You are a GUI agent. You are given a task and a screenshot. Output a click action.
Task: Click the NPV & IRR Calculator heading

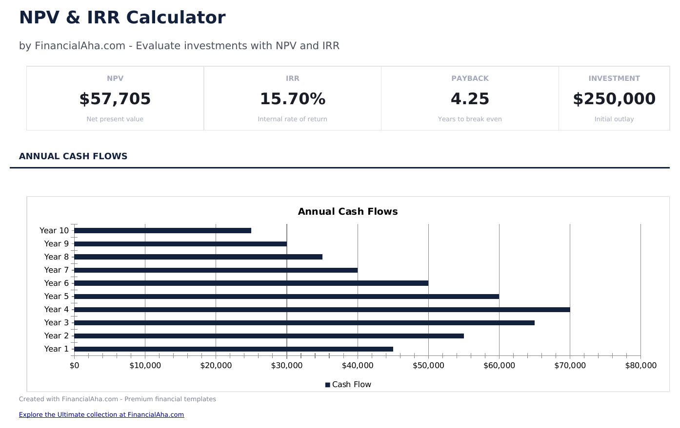pos(122,18)
